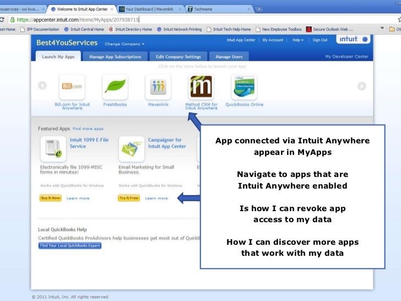The image size is (401, 301).
Task: Click the right carousel arrow in My Apps
Action: point(361,86)
